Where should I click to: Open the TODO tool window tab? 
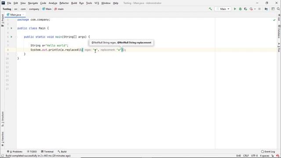[x=32, y=151]
